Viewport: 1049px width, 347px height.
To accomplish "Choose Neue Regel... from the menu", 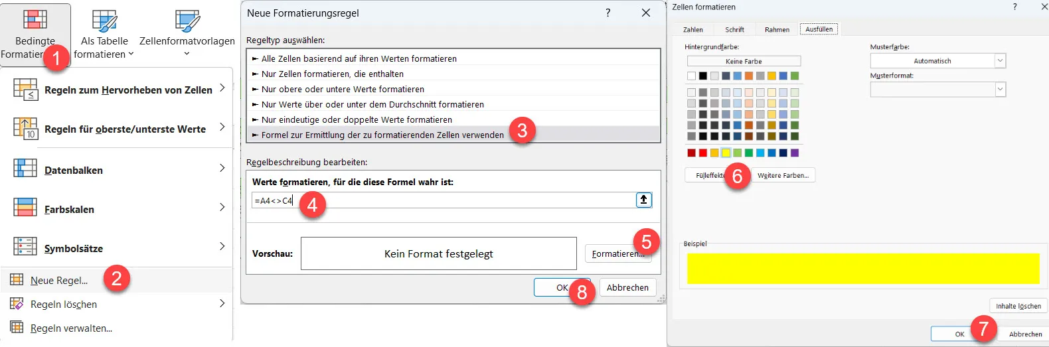I will pos(58,280).
